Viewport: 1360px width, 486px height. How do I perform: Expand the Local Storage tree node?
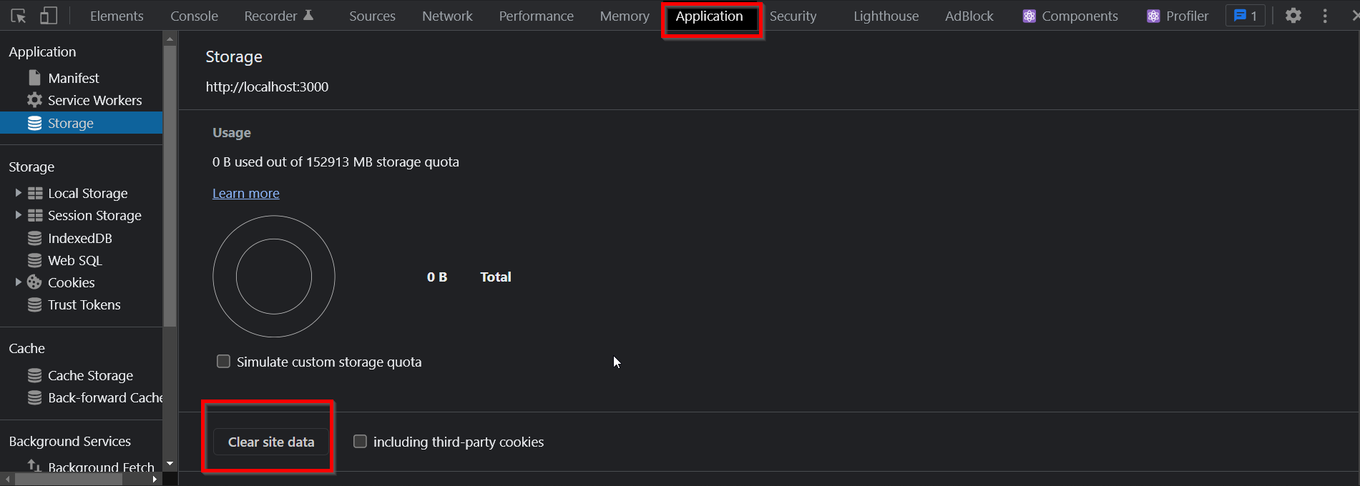point(19,193)
